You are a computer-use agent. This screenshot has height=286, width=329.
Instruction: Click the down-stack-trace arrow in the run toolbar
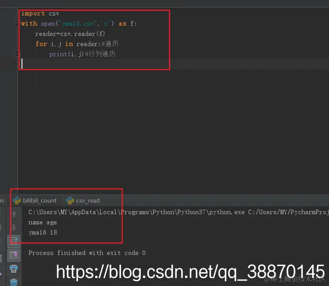[x=14, y=227]
